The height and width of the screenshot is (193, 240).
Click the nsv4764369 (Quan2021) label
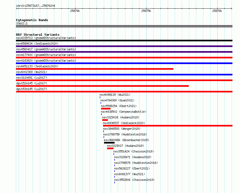coord(117,100)
